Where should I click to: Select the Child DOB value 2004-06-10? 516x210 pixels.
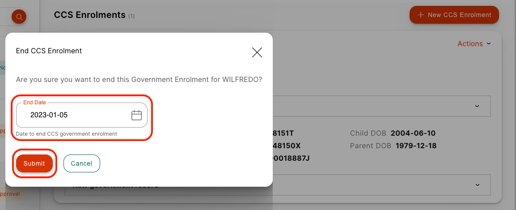click(413, 133)
